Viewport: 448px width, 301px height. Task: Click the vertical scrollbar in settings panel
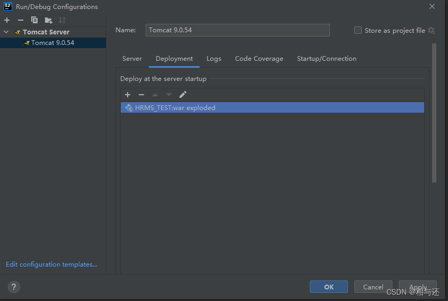[434, 113]
